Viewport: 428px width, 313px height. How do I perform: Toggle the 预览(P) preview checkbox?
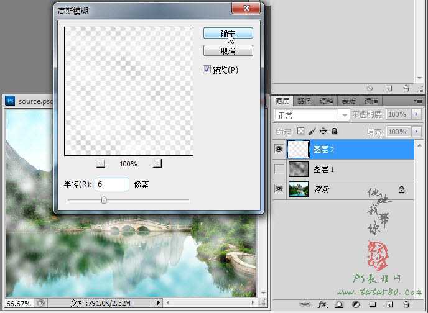[207, 70]
